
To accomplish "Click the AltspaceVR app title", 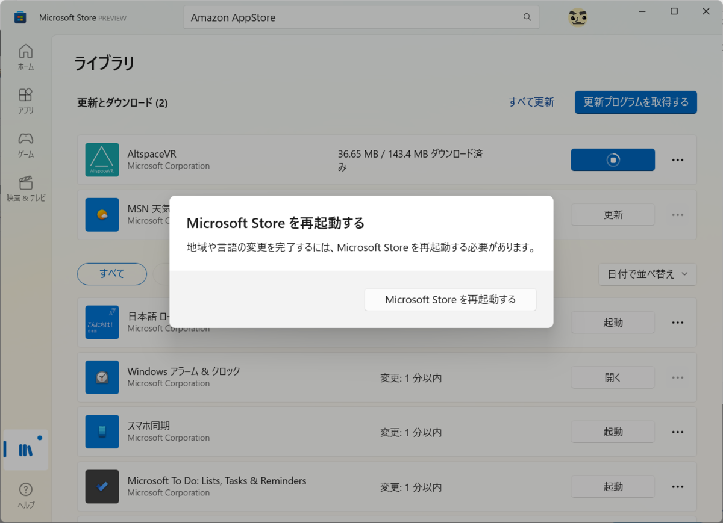I will pyautogui.click(x=152, y=154).
